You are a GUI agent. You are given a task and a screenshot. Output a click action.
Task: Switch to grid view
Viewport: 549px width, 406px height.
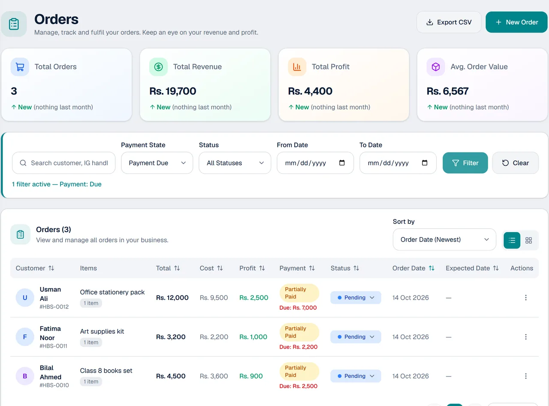pos(528,240)
